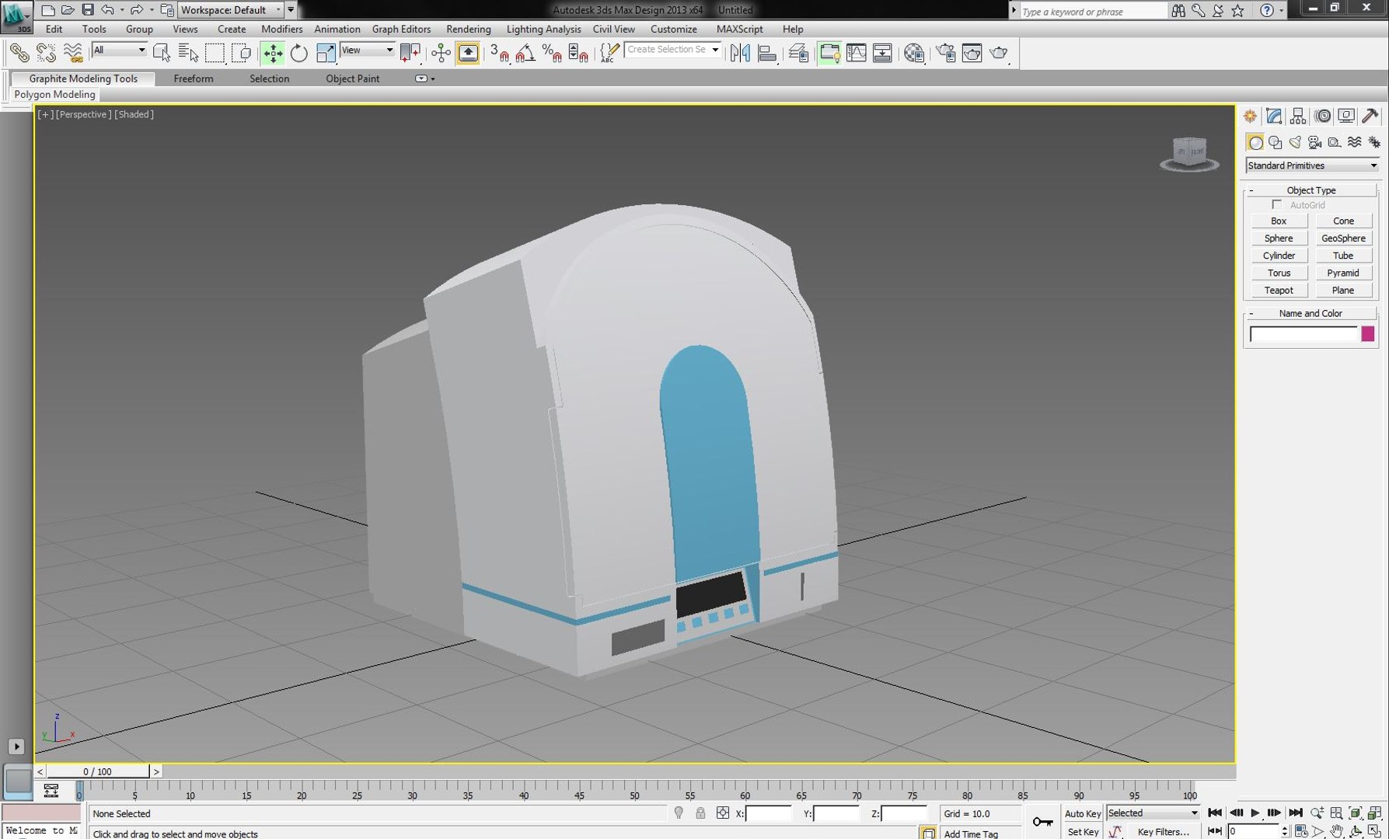
Task: Open the Material Editor icon
Action: 914,53
